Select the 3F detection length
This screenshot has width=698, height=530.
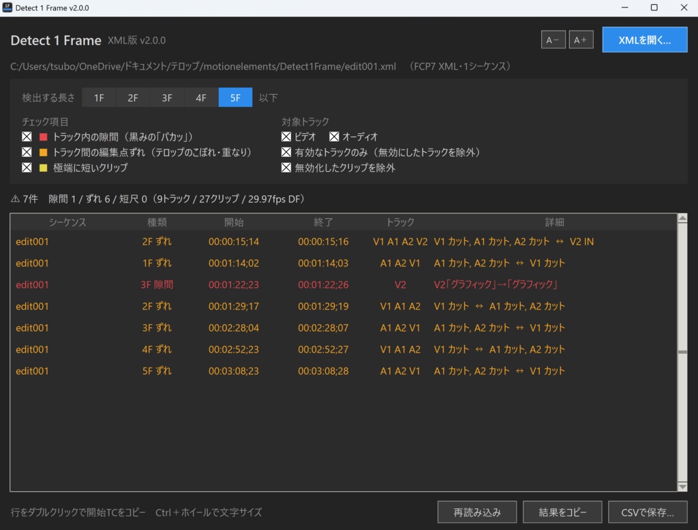[167, 98]
